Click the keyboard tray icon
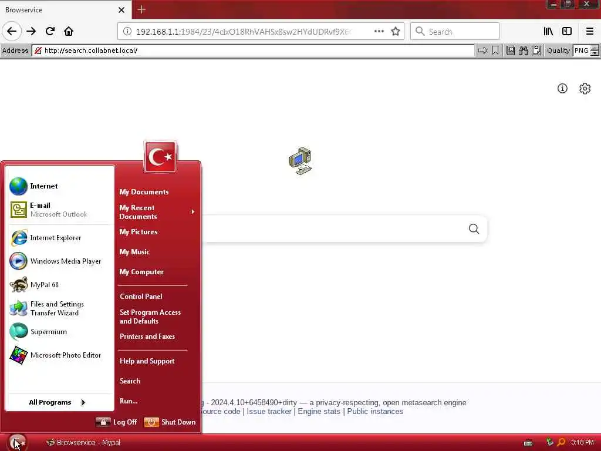This screenshot has height=451, width=601. 528,443
